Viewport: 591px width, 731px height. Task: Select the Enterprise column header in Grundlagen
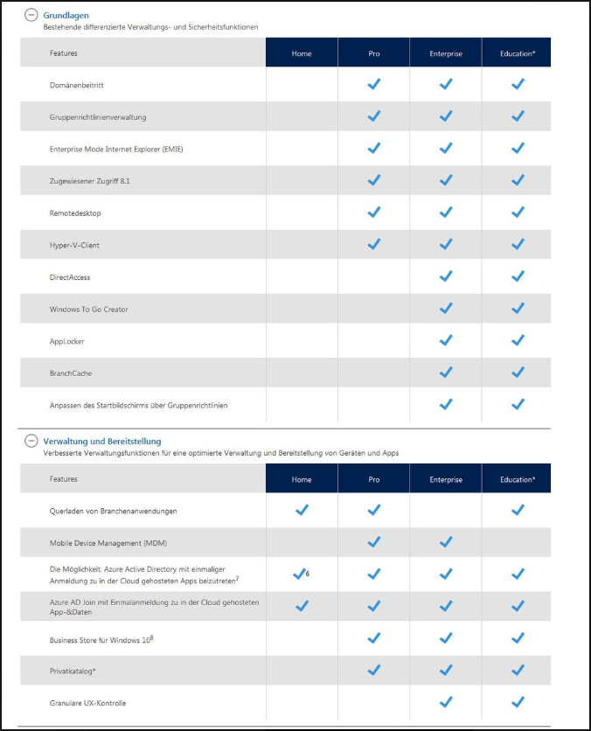pyautogui.click(x=445, y=53)
